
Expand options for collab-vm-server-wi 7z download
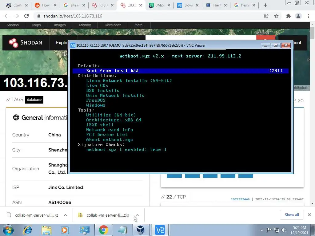pyautogui.click(x=66, y=215)
